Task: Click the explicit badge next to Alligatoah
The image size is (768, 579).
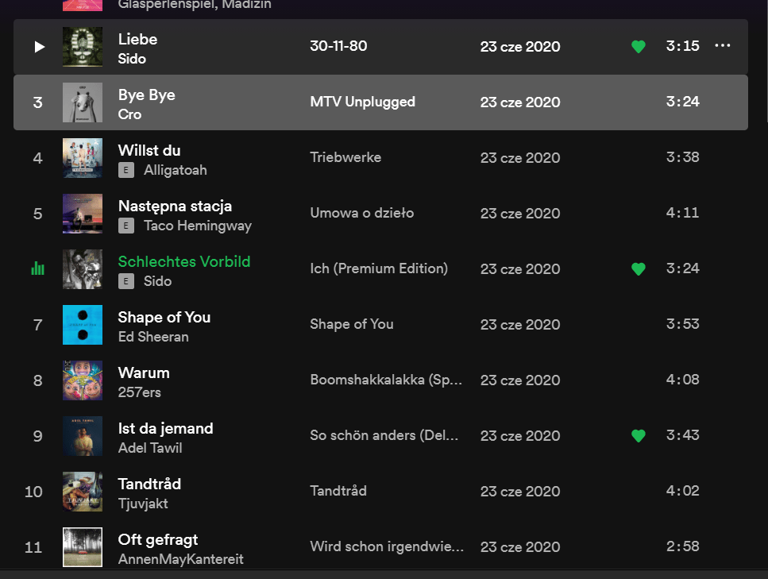Action: pos(125,170)
